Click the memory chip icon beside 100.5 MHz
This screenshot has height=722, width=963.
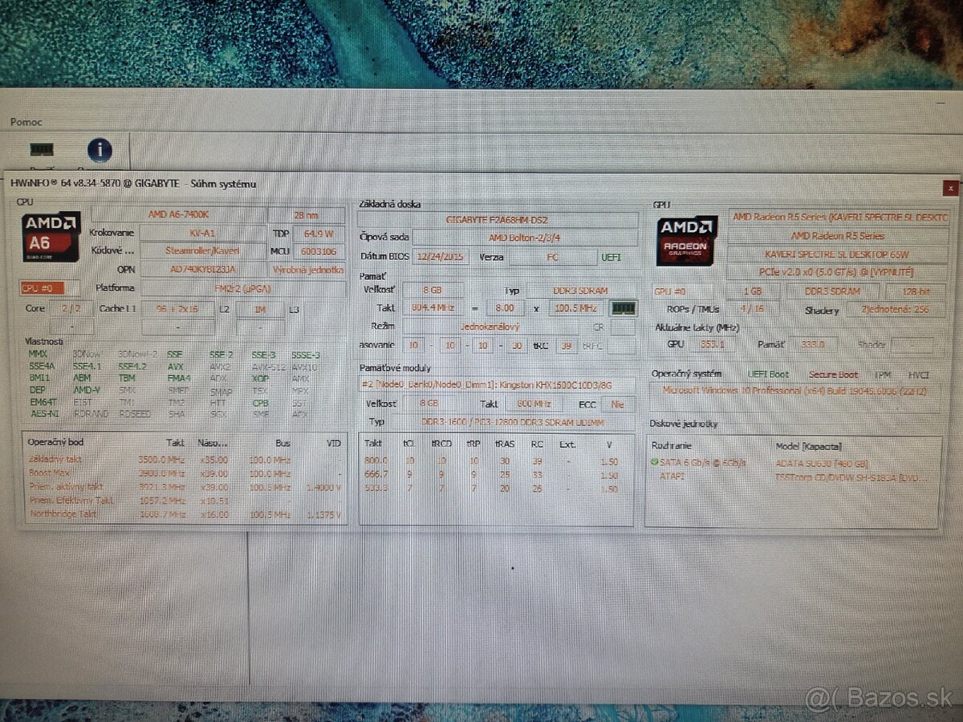[624, 308]
